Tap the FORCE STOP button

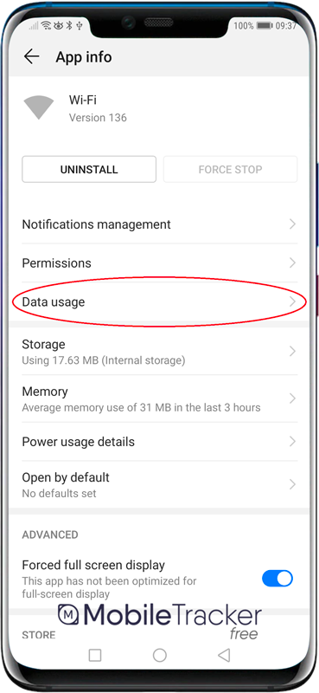pyautogui.click(x=230, y=169)
